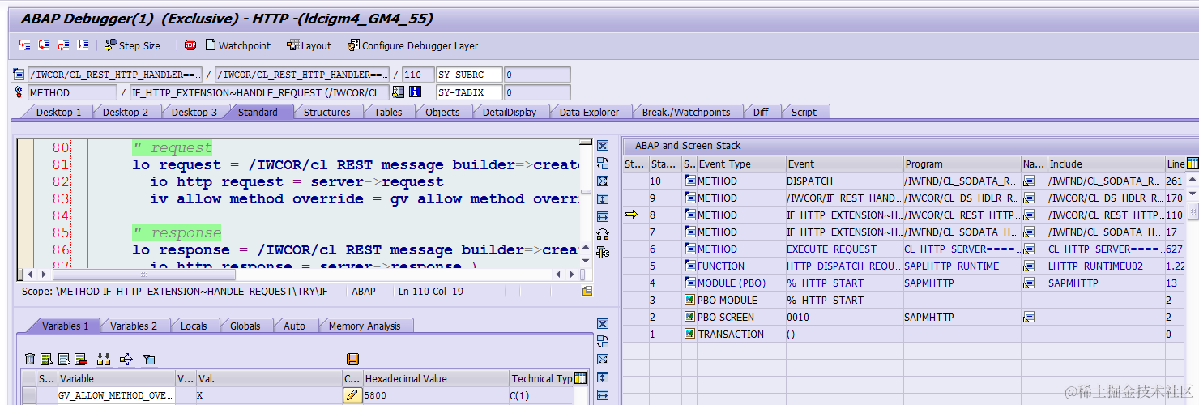1199x405 pixels.
Task: Open the Step Size option
Action: point(132,45)
